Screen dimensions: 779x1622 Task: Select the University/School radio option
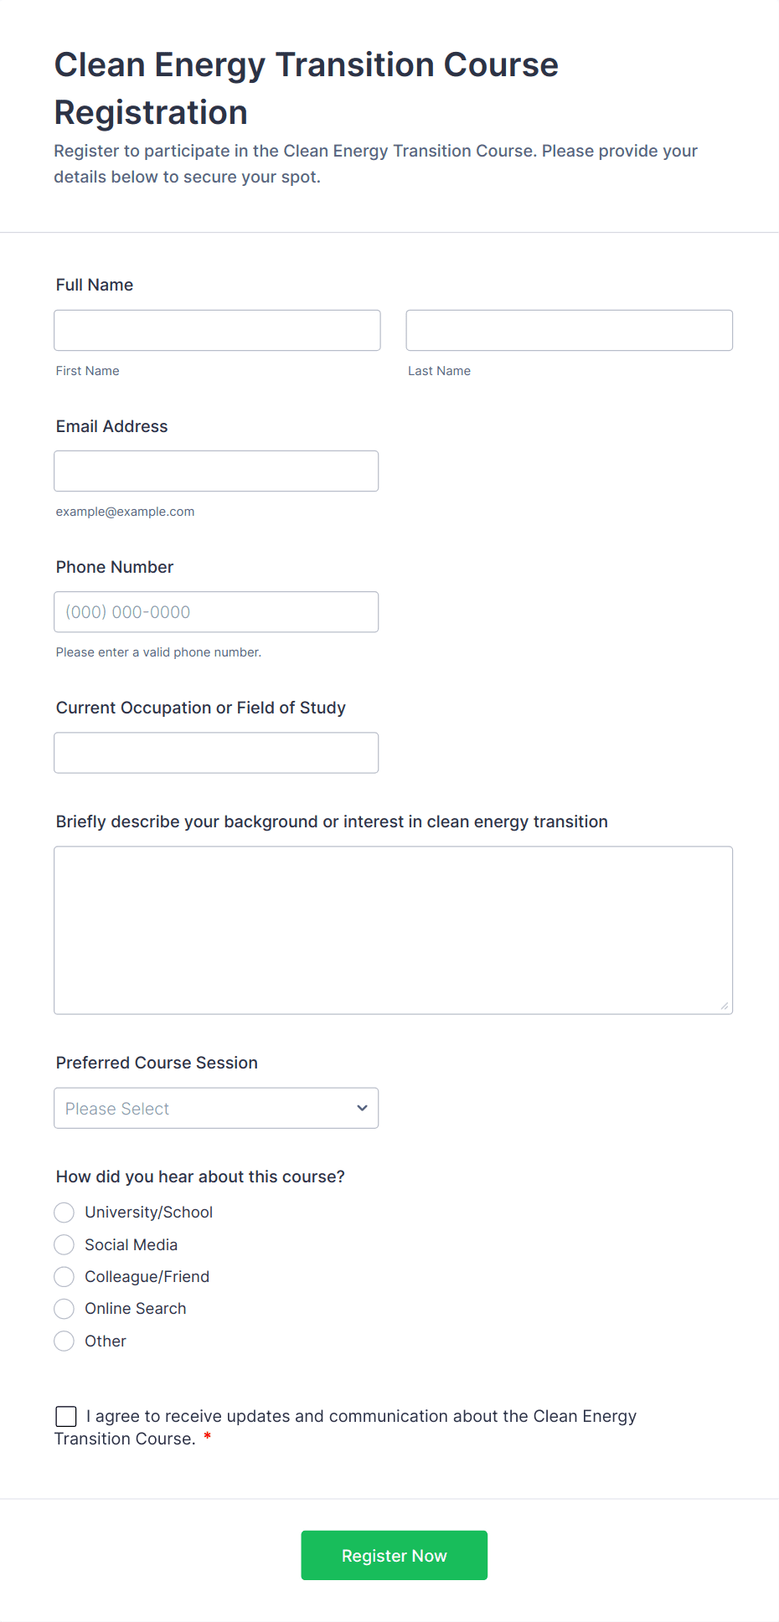(64, 1213)
